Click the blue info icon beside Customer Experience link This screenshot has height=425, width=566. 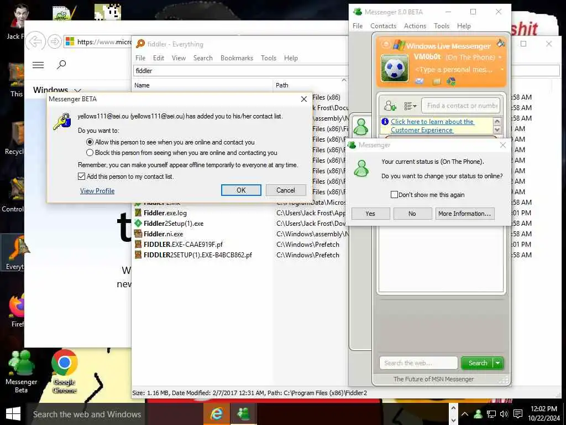click(385, 121)
